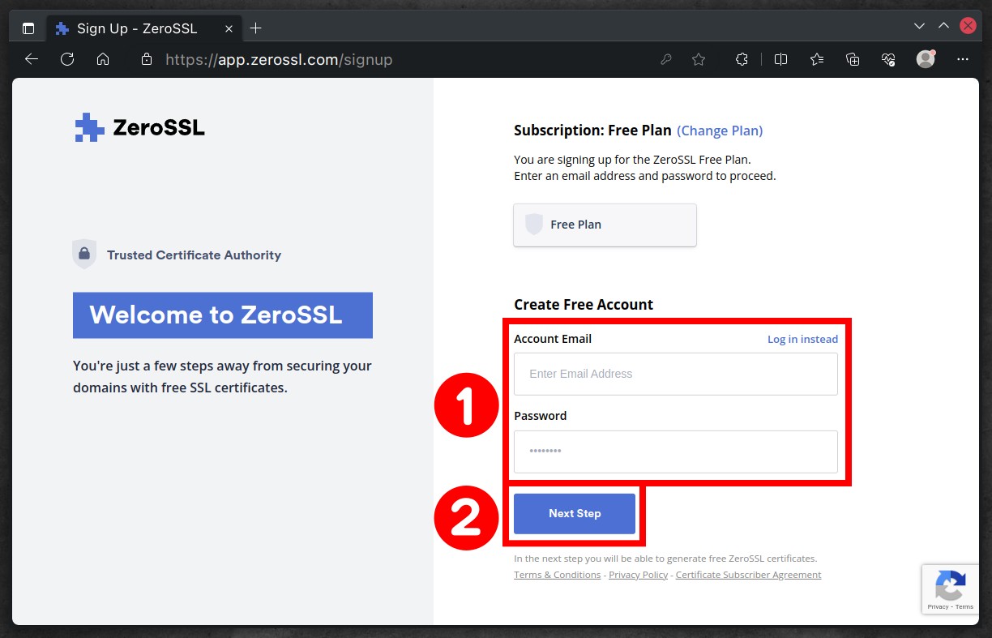Expand the tab search chevron
The image size is (992, 638).
tap(919, 26)
